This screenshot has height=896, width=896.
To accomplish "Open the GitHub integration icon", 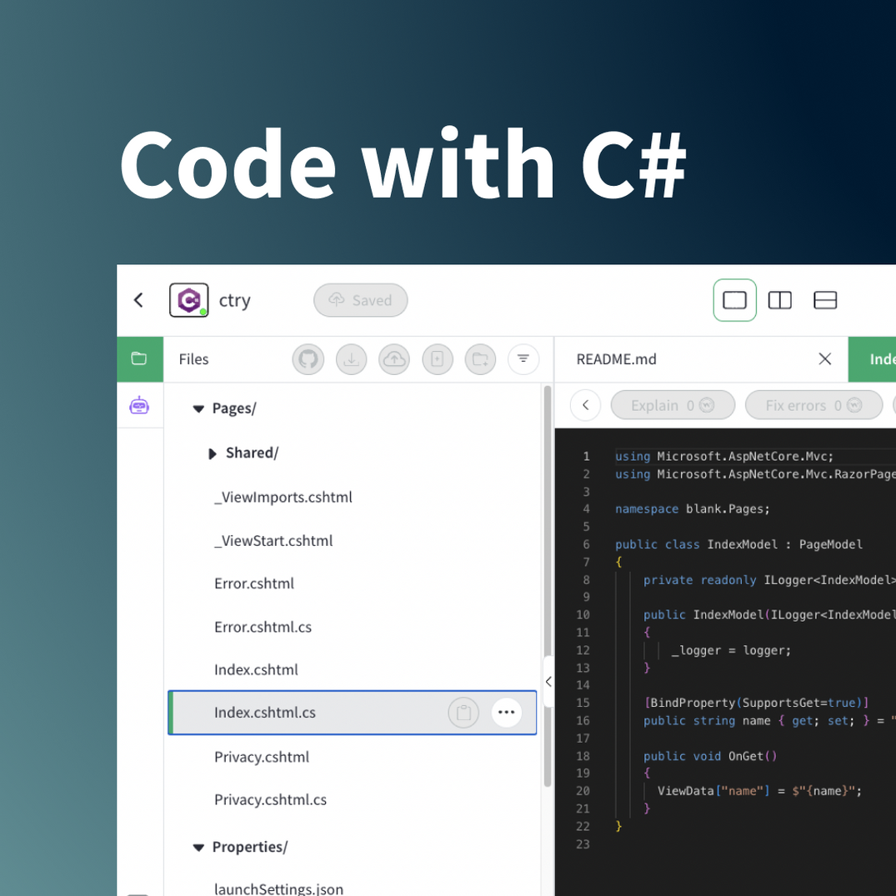I will [308, 358].
